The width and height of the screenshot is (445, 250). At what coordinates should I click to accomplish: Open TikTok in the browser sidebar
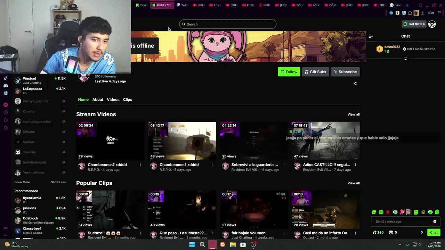click(6, 78)
